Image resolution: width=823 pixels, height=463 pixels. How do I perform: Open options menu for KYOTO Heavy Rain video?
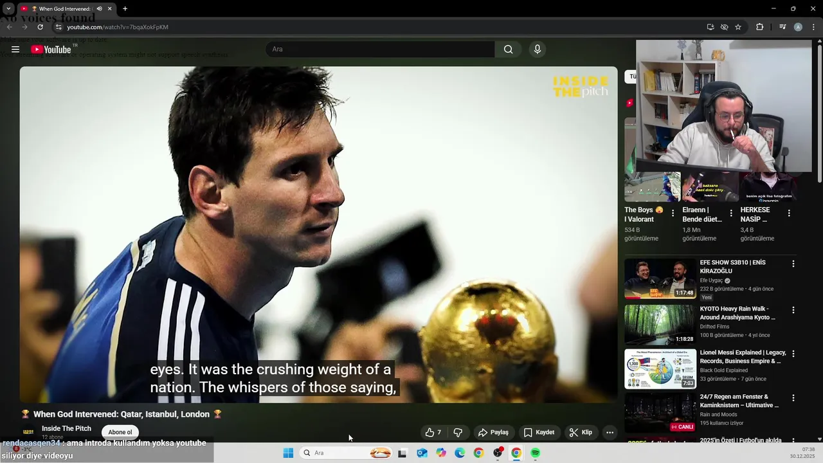click(x=793, y=310)
